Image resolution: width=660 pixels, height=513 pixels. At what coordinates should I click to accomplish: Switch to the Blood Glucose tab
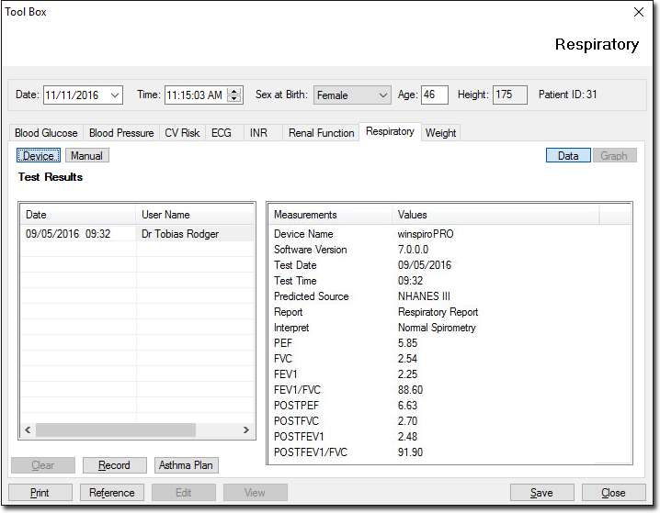click(46, 133)
